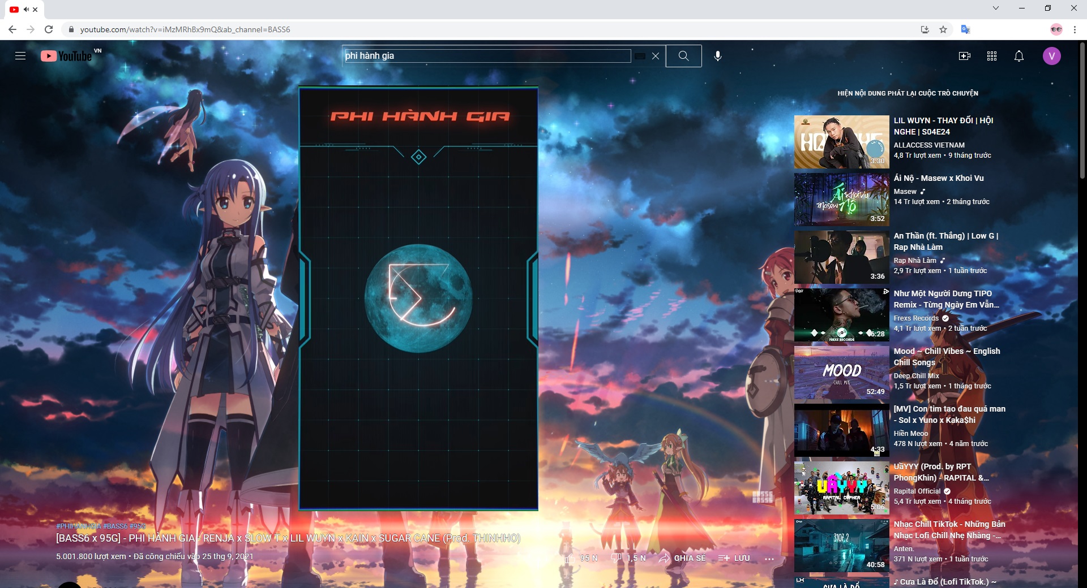Dislike the video with thumbs down
Image resolution: width=1087 pixels, height=588 pixels.
click(x=617, y=558)
